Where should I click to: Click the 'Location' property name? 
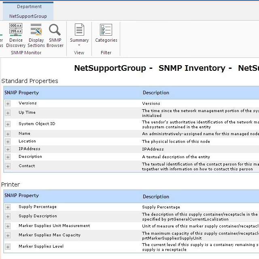27,141
